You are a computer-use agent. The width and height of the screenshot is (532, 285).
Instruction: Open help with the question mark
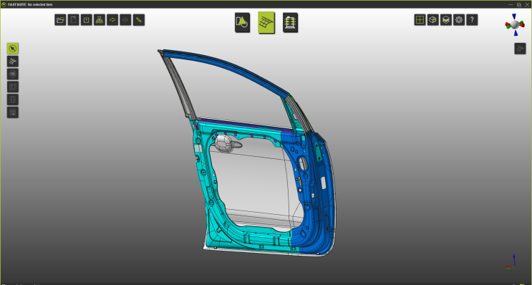[472, 20]
